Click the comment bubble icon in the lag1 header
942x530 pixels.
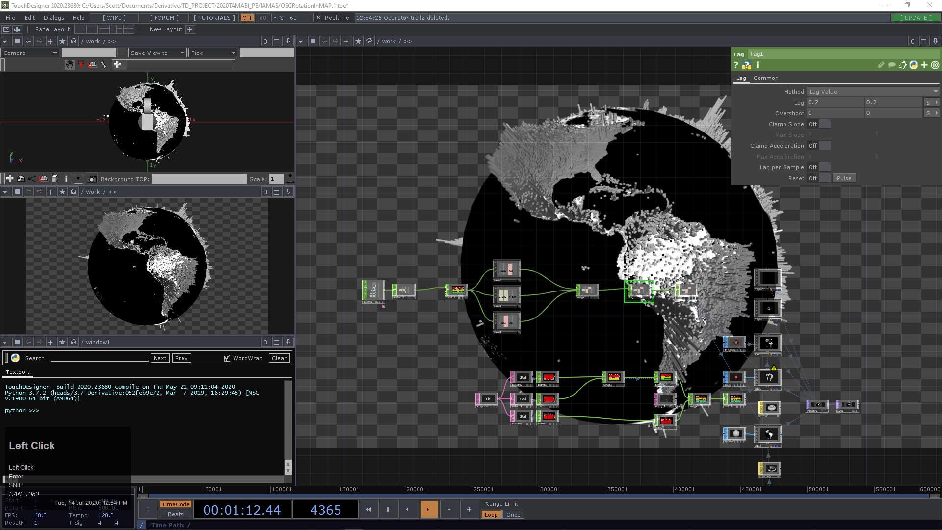(x=891, y=65)
